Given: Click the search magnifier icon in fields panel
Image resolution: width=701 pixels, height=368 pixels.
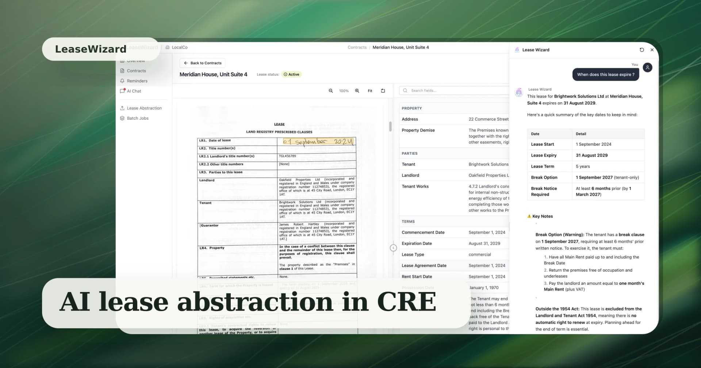Looking at the screenshot, I should point(405,91).
